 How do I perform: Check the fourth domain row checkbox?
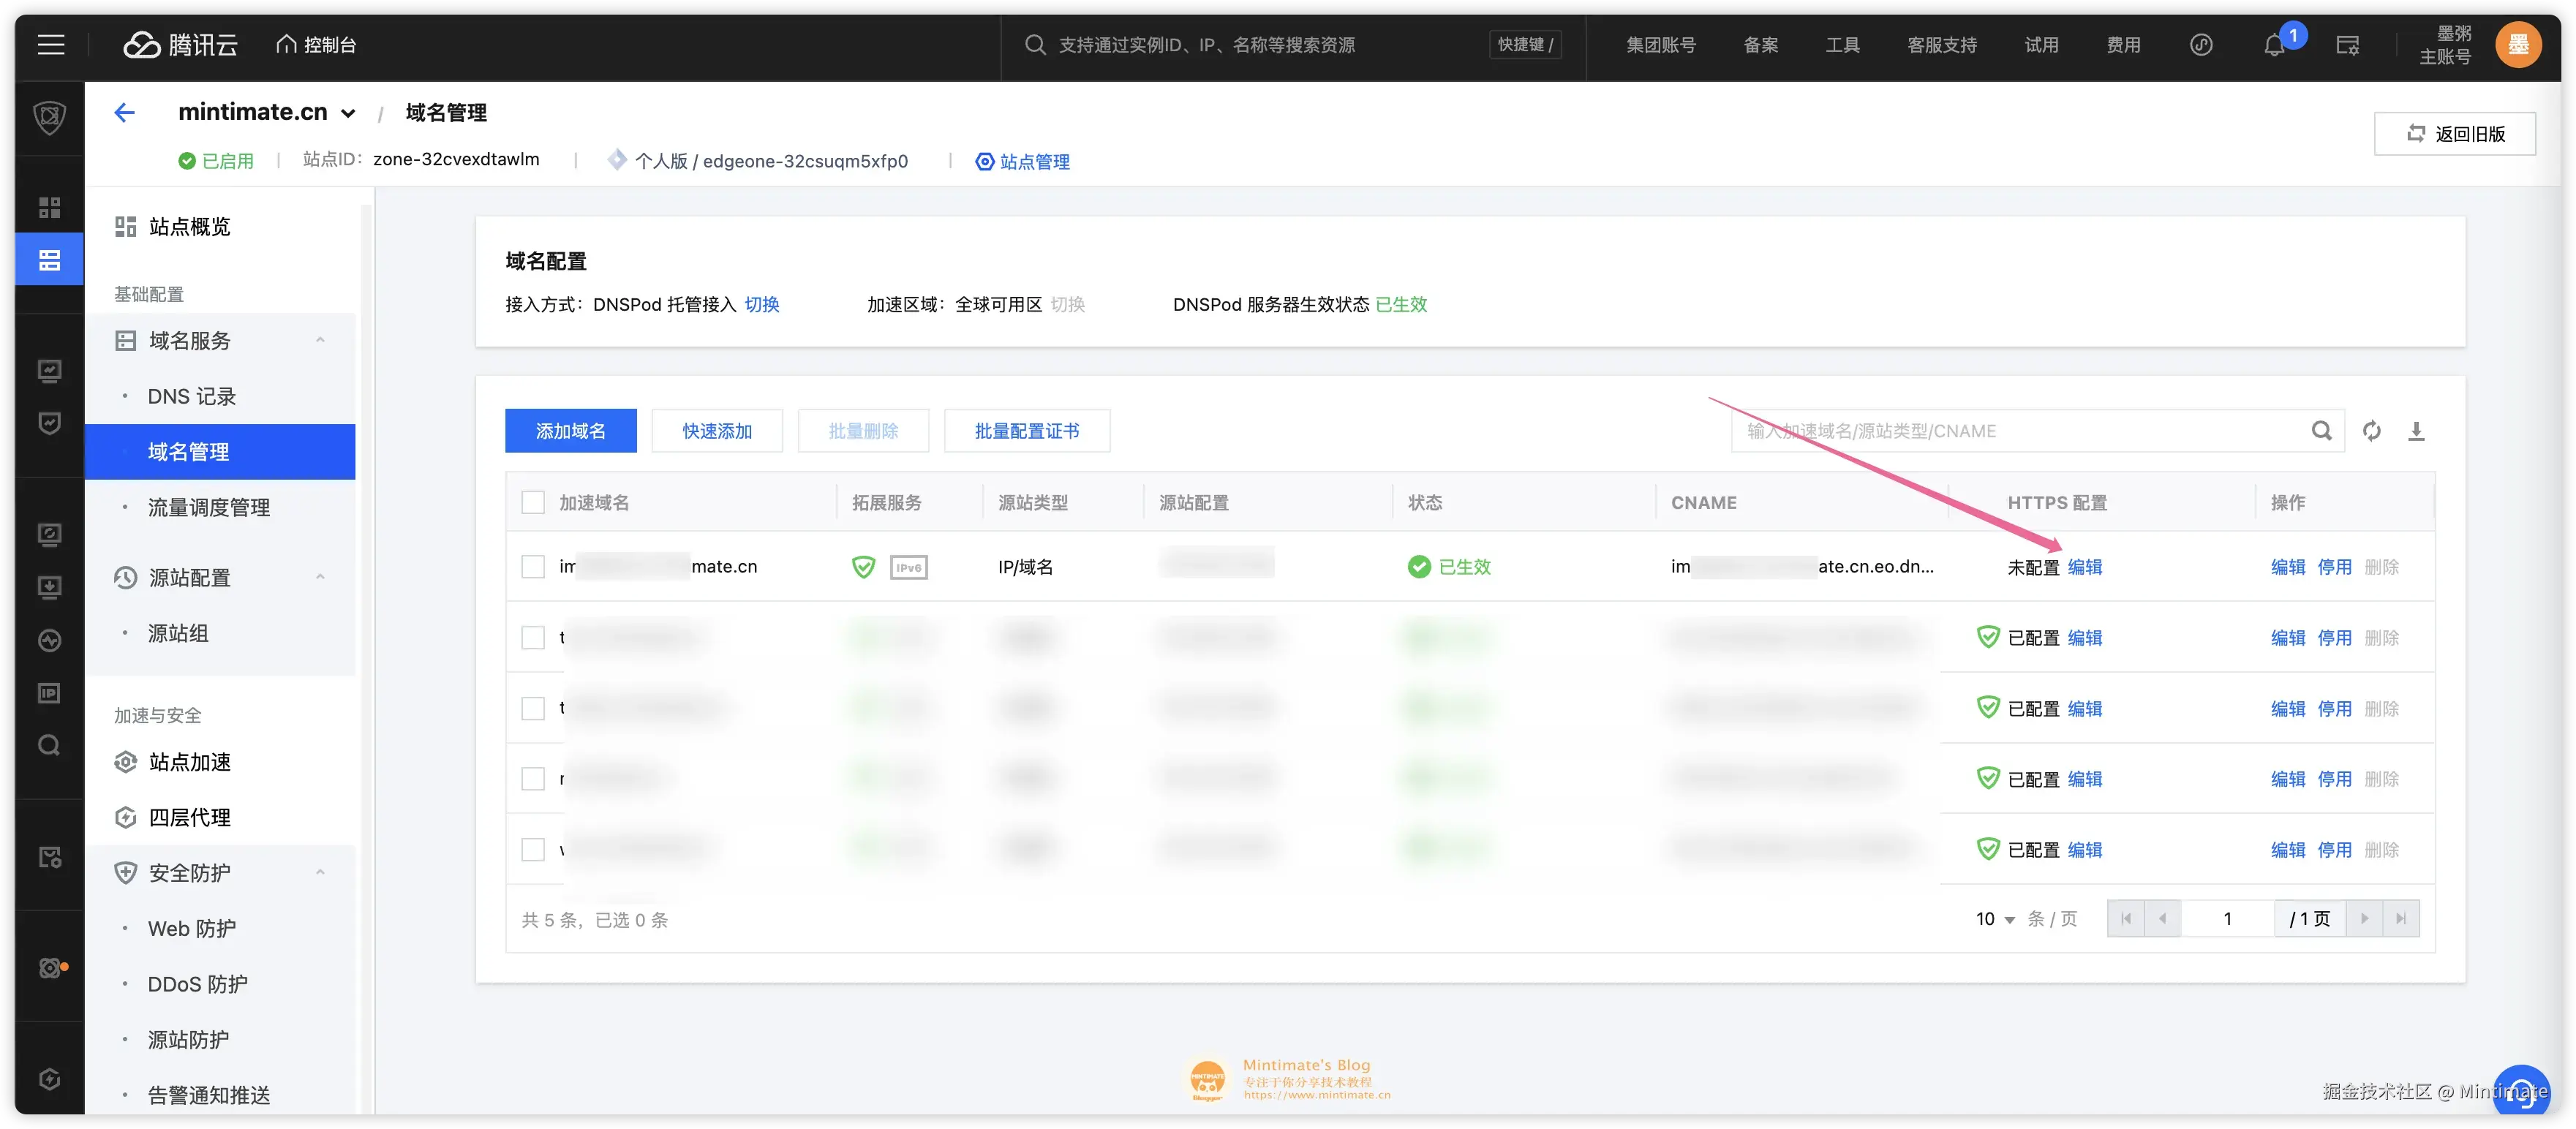coord(533,779)
